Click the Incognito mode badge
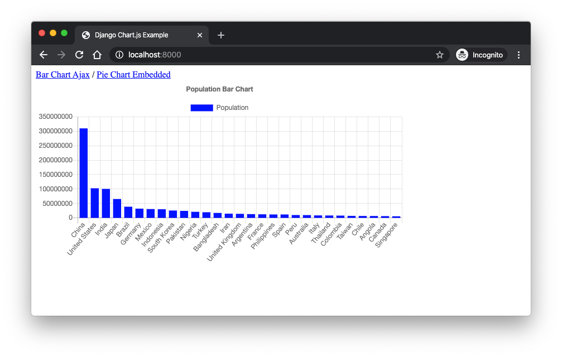This screenshot has width=562, height=357. point(481,55)
